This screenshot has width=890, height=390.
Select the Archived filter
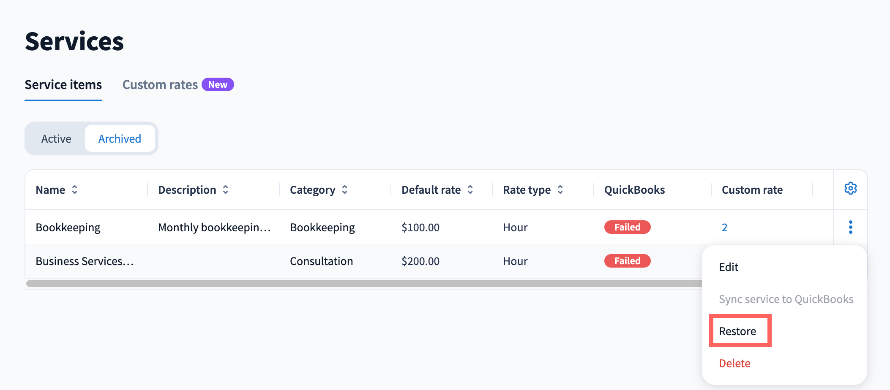click(x=120, y=138)
